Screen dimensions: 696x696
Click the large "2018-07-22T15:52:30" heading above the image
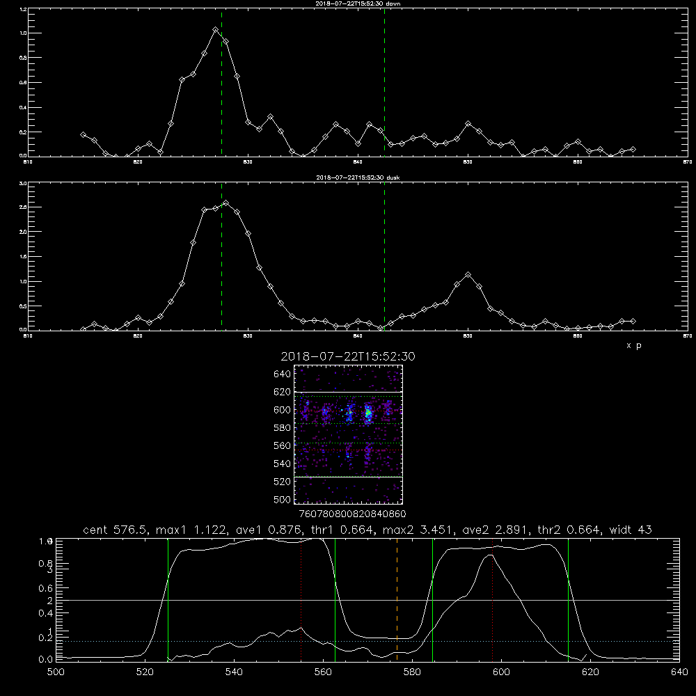click(x=348, y=356)
